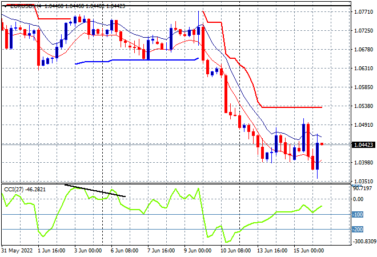Select the 1.06780 price axis label
The height and width of the screenshot is (257, 377).
pyautogui.click(x=364, y=50)
